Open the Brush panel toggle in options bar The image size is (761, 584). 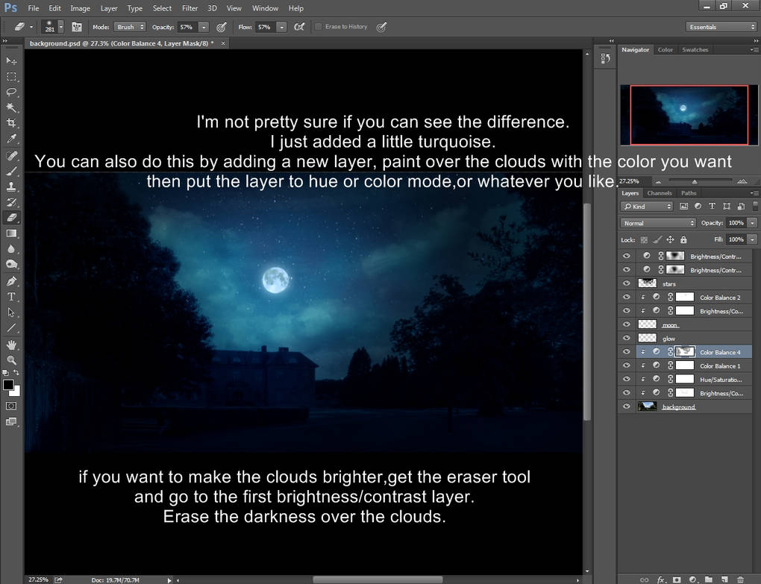pos(77,27)
